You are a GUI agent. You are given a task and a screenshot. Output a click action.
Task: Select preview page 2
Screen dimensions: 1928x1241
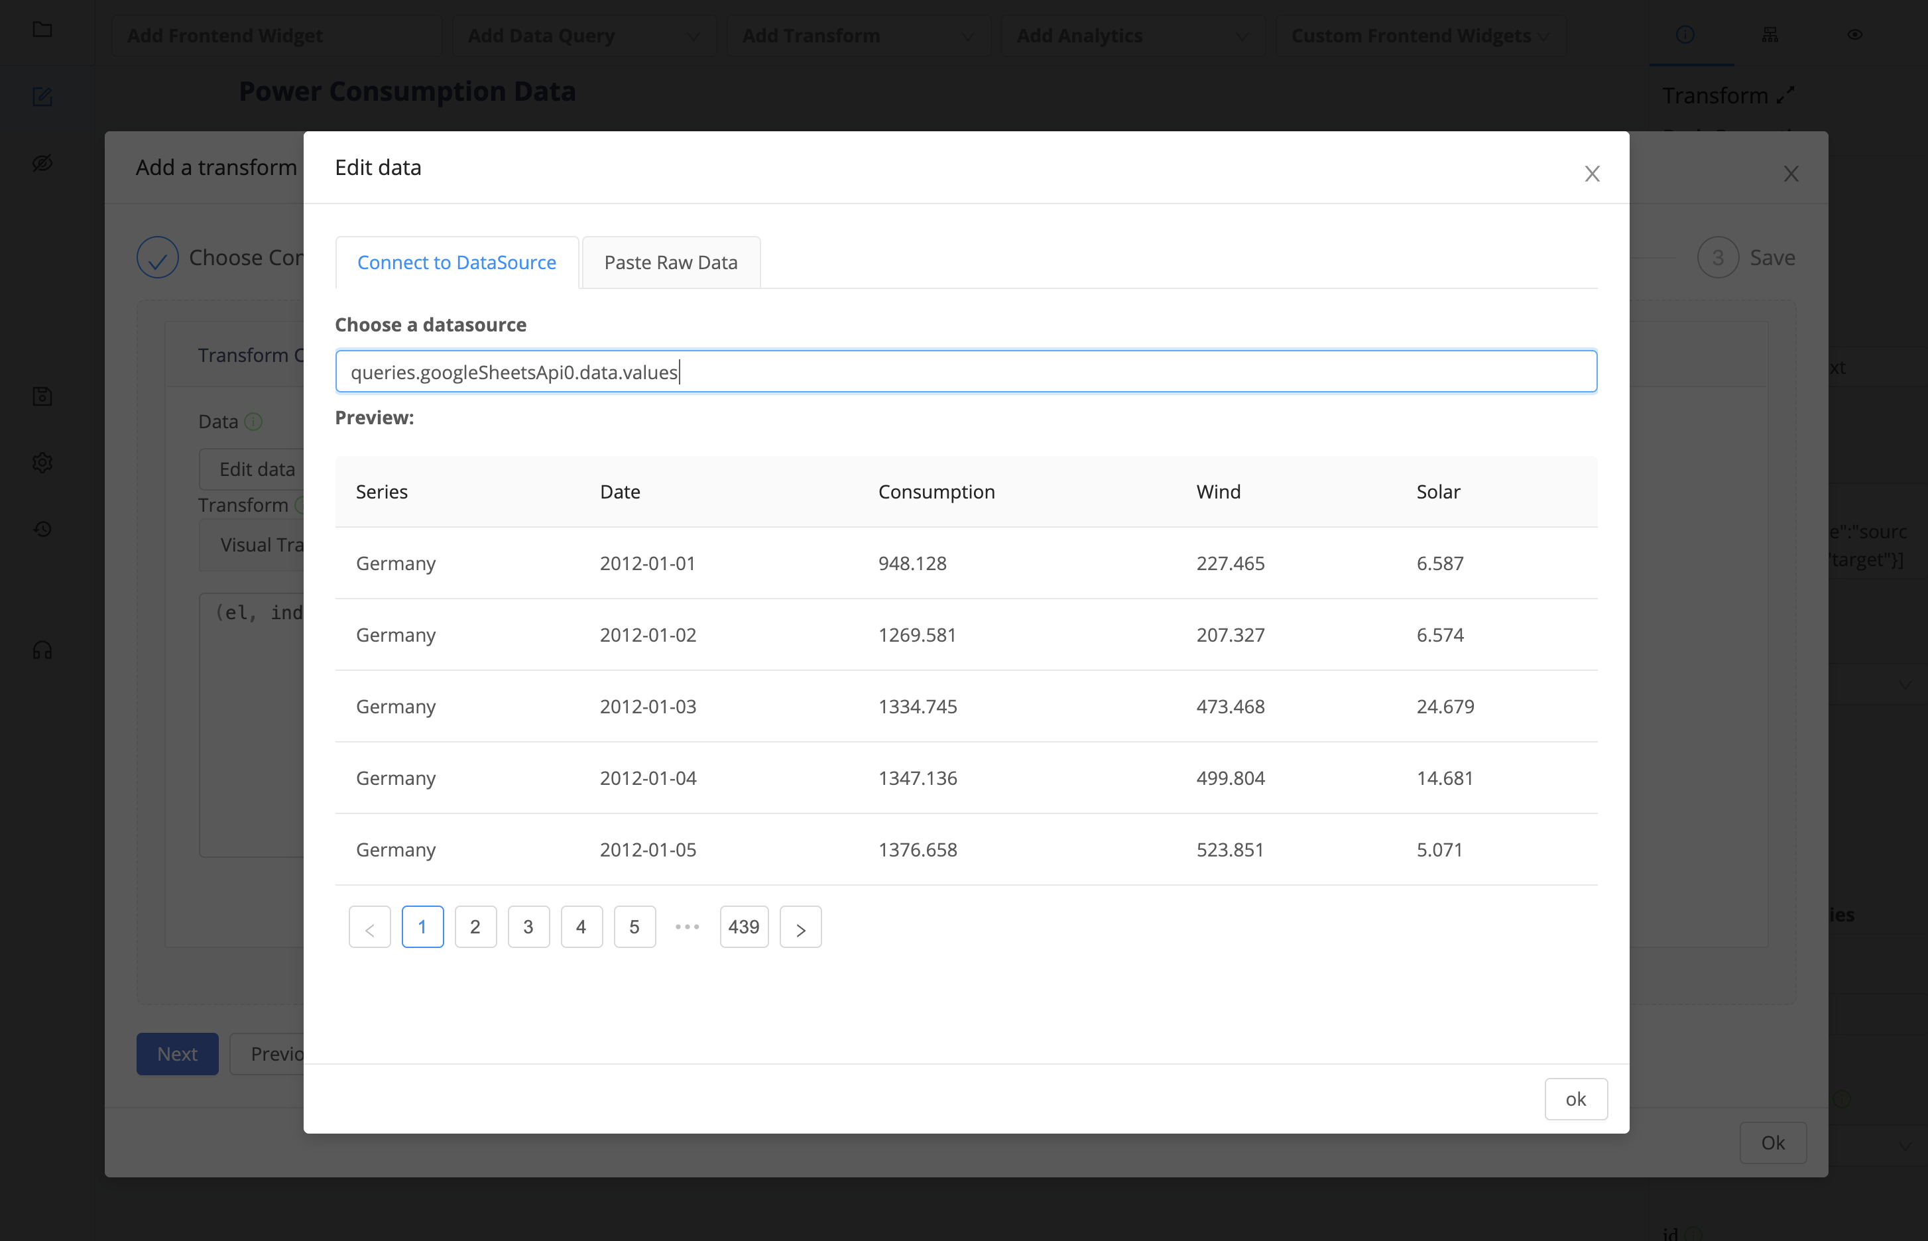pyautogui.click(x=475, y=927)
